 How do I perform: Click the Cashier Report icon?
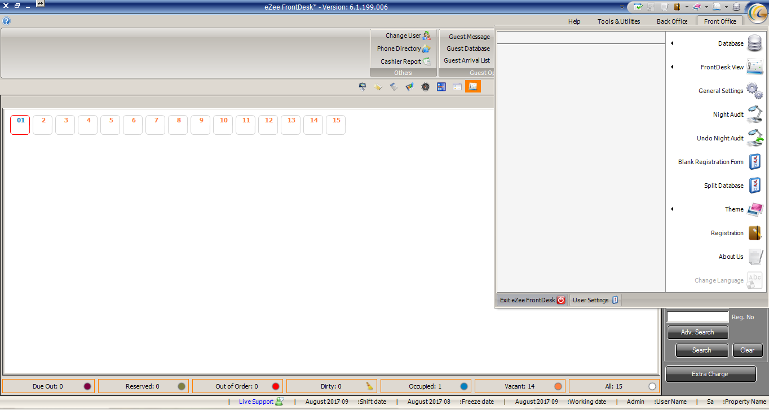pos(427,61)
